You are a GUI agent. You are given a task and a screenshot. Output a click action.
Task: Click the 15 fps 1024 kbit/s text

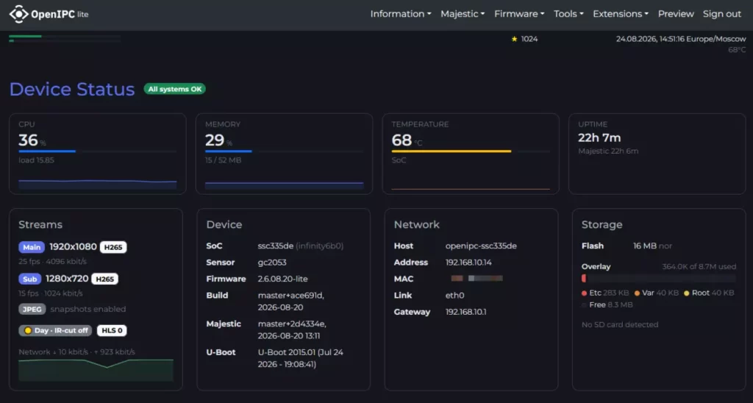tap(51, 293)
